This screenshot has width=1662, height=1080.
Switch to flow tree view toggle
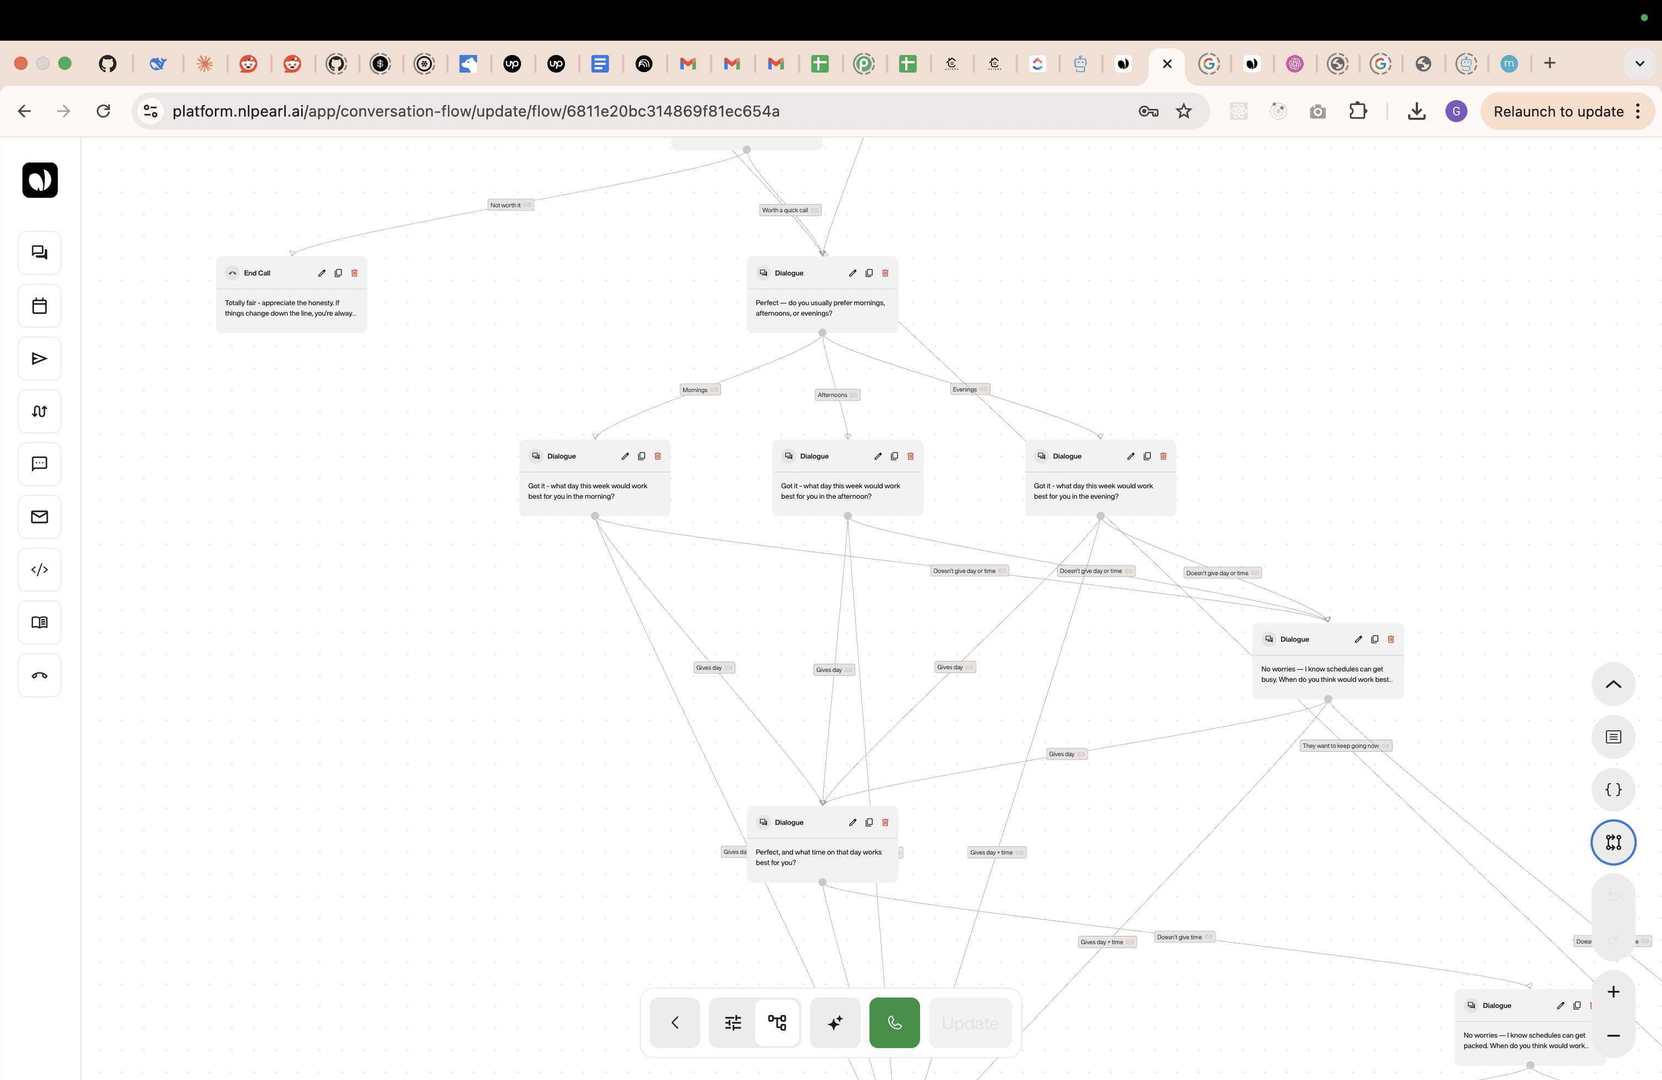click(x=777, y=1023)
